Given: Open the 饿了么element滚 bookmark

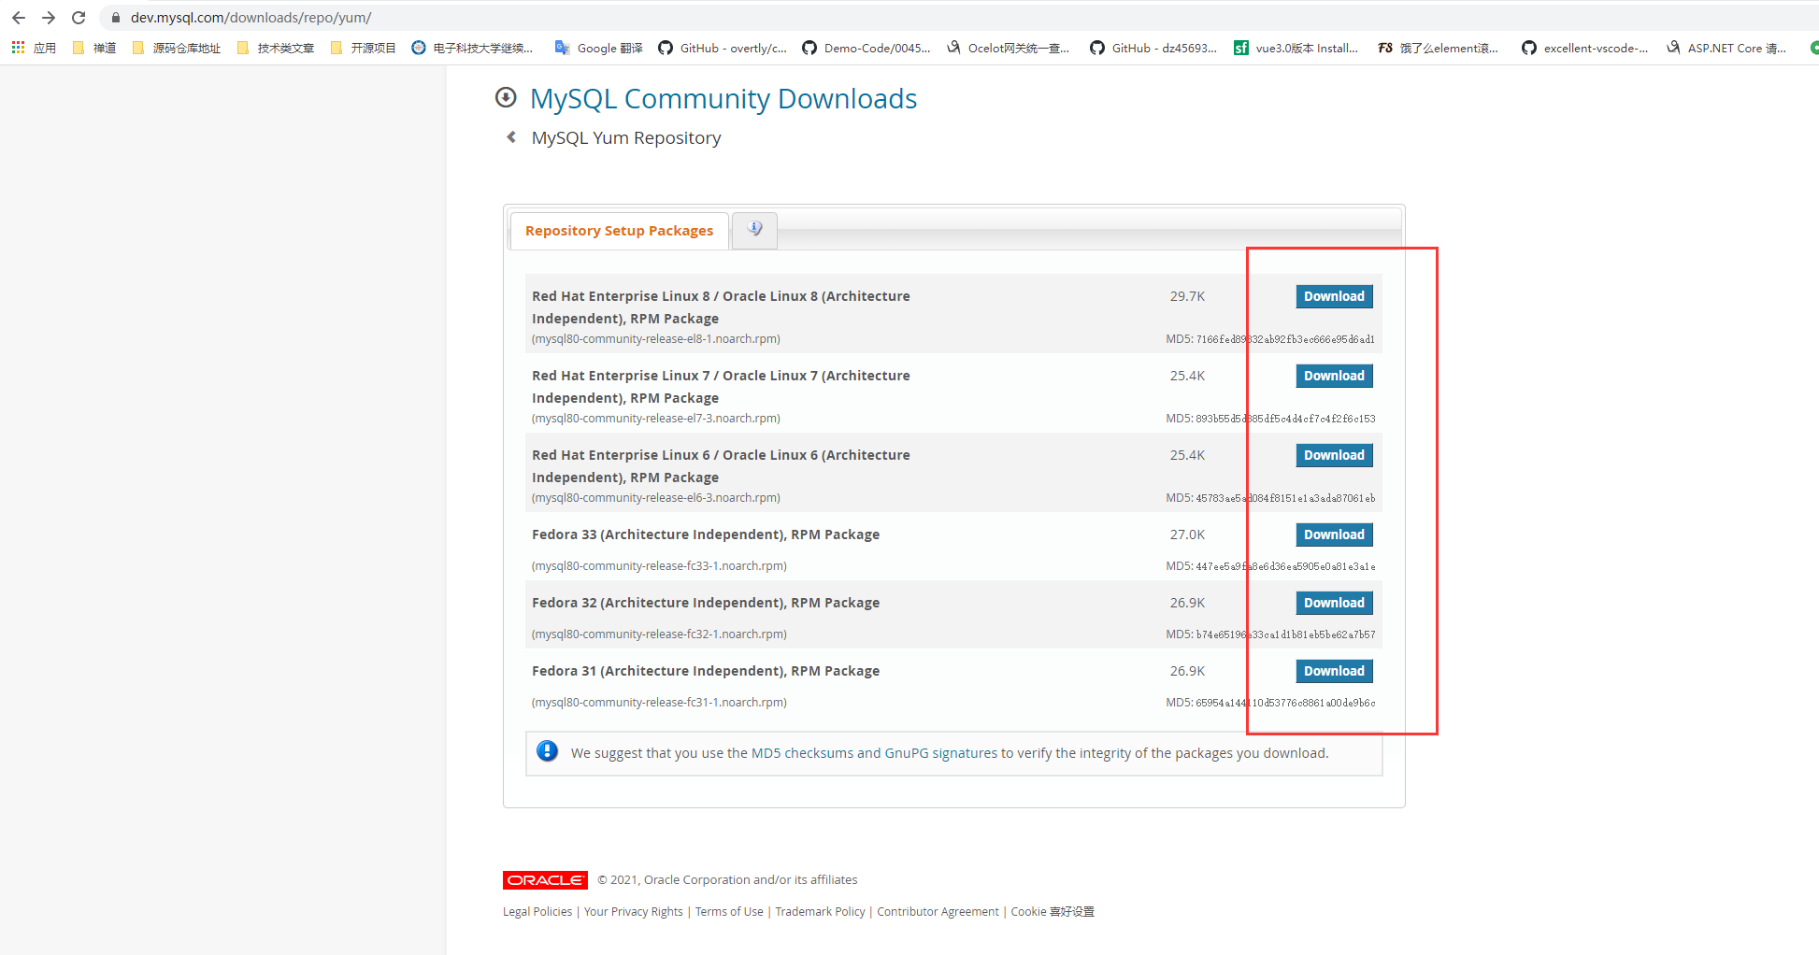Looking at the screenshot, I should click(x=1439, y=48).
